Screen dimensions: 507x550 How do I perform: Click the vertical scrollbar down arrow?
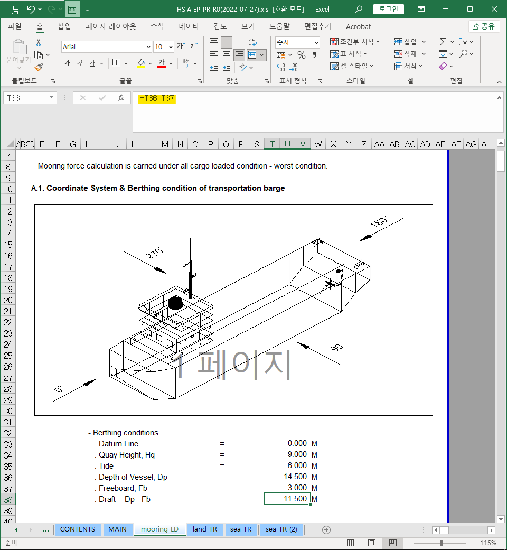501,519
